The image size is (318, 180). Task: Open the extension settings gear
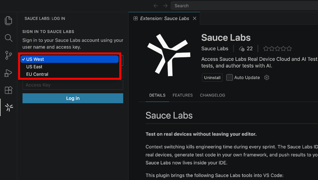coord(267,77)
